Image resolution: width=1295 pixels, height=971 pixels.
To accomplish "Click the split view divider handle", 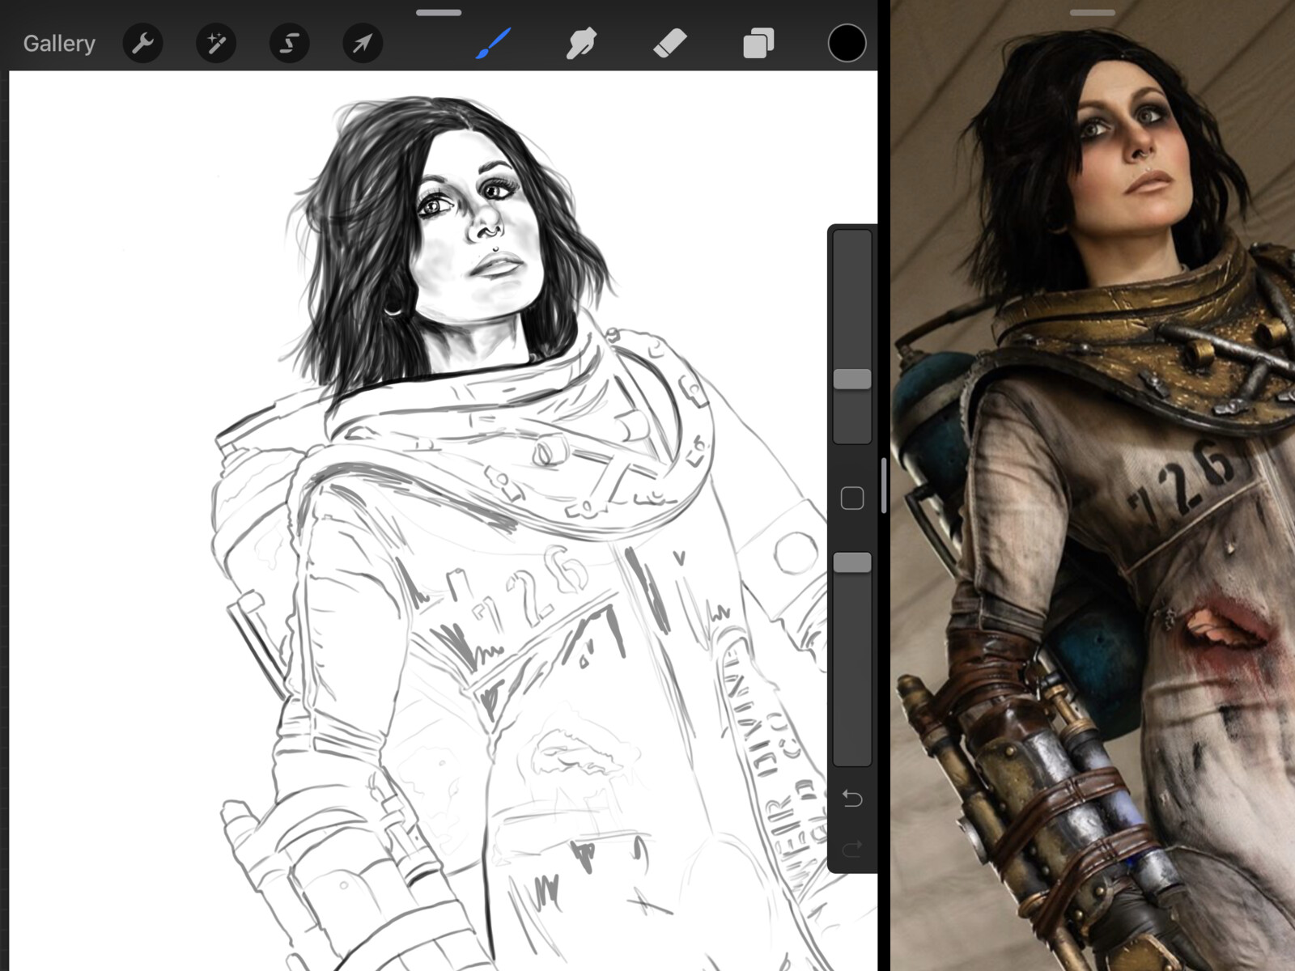I will [884, 485].
